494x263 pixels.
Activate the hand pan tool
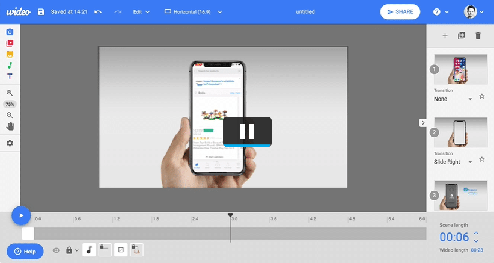[x=10, y=126]
